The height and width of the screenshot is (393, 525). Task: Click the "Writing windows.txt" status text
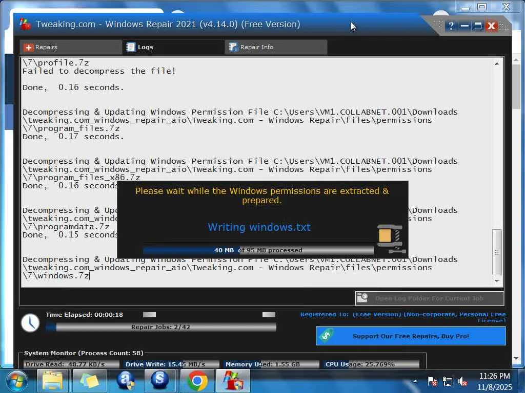(x=259, y=227)
